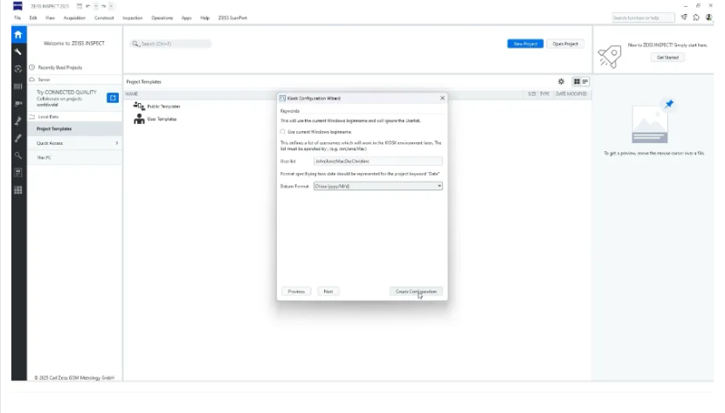
Task: Open the Datum Format dropdown
Action: [x=377, y=186]
